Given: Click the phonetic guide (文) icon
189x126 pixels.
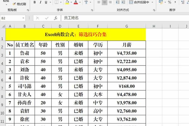Looking at the screenshot, I should pyautogui.click(x=86, y=2).
